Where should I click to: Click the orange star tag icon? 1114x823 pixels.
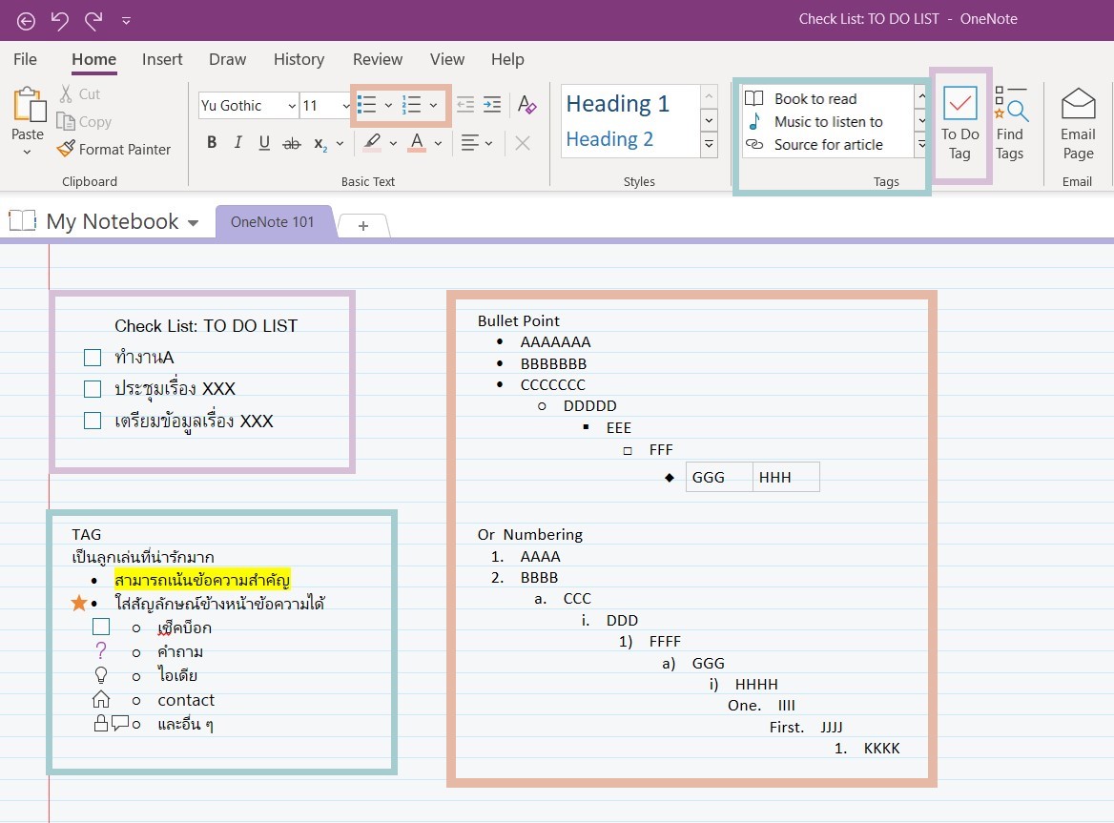[x=79, y=604]
